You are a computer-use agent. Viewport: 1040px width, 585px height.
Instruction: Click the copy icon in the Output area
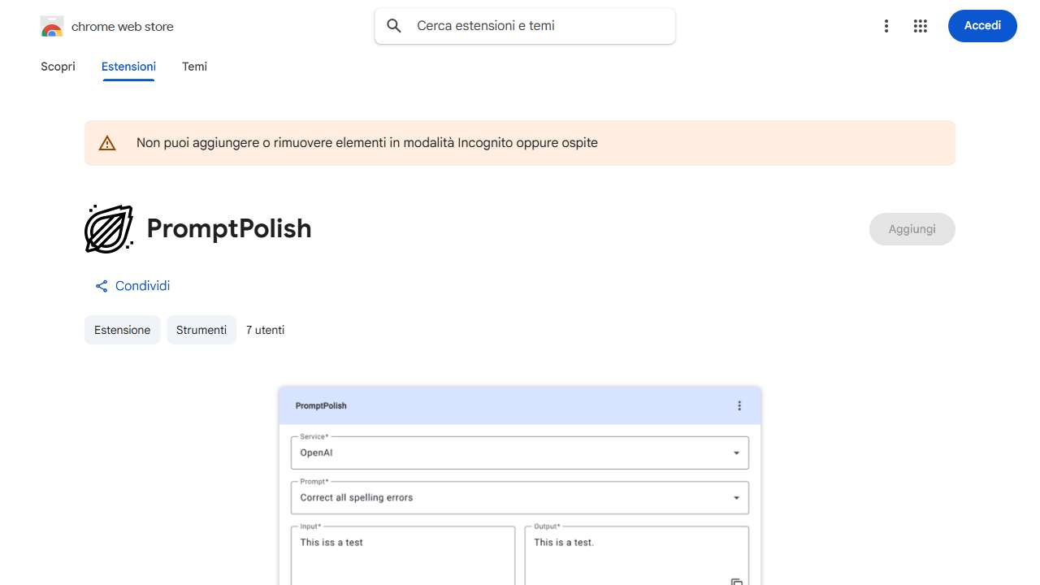[x=735, y=582]
